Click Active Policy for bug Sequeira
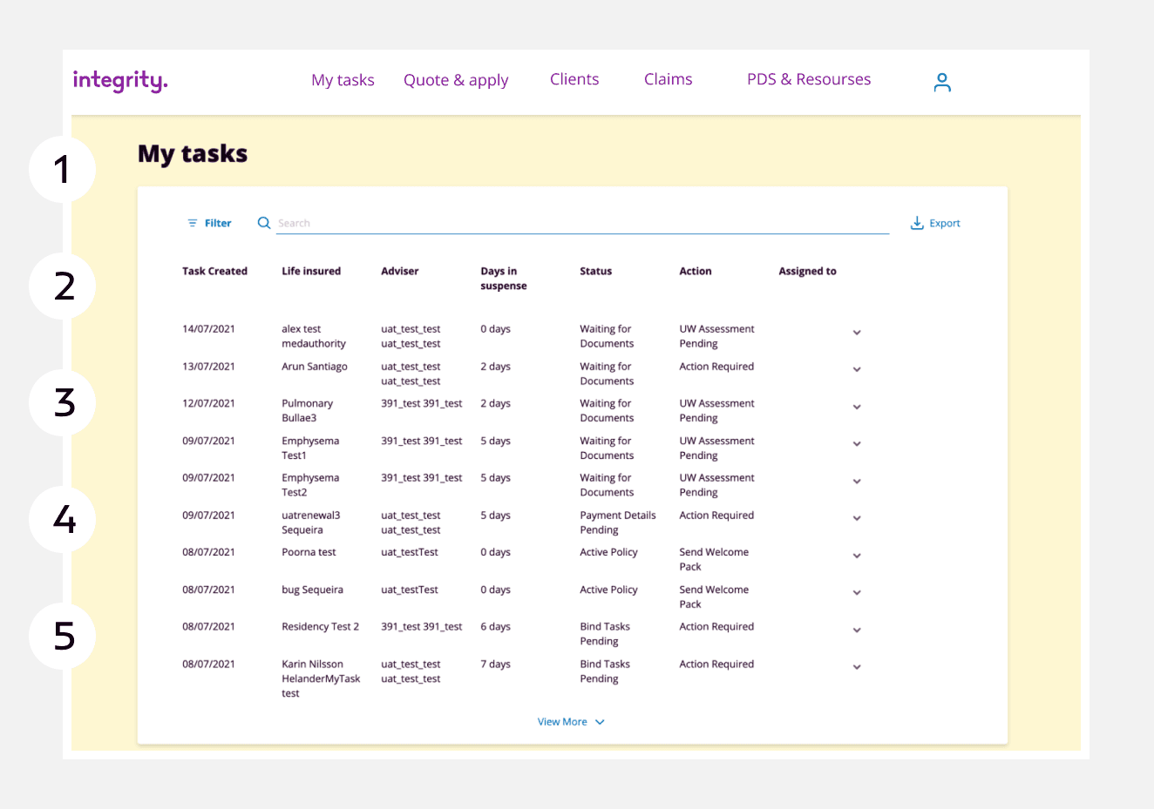Screen dimensions: 1154x809 608,590
